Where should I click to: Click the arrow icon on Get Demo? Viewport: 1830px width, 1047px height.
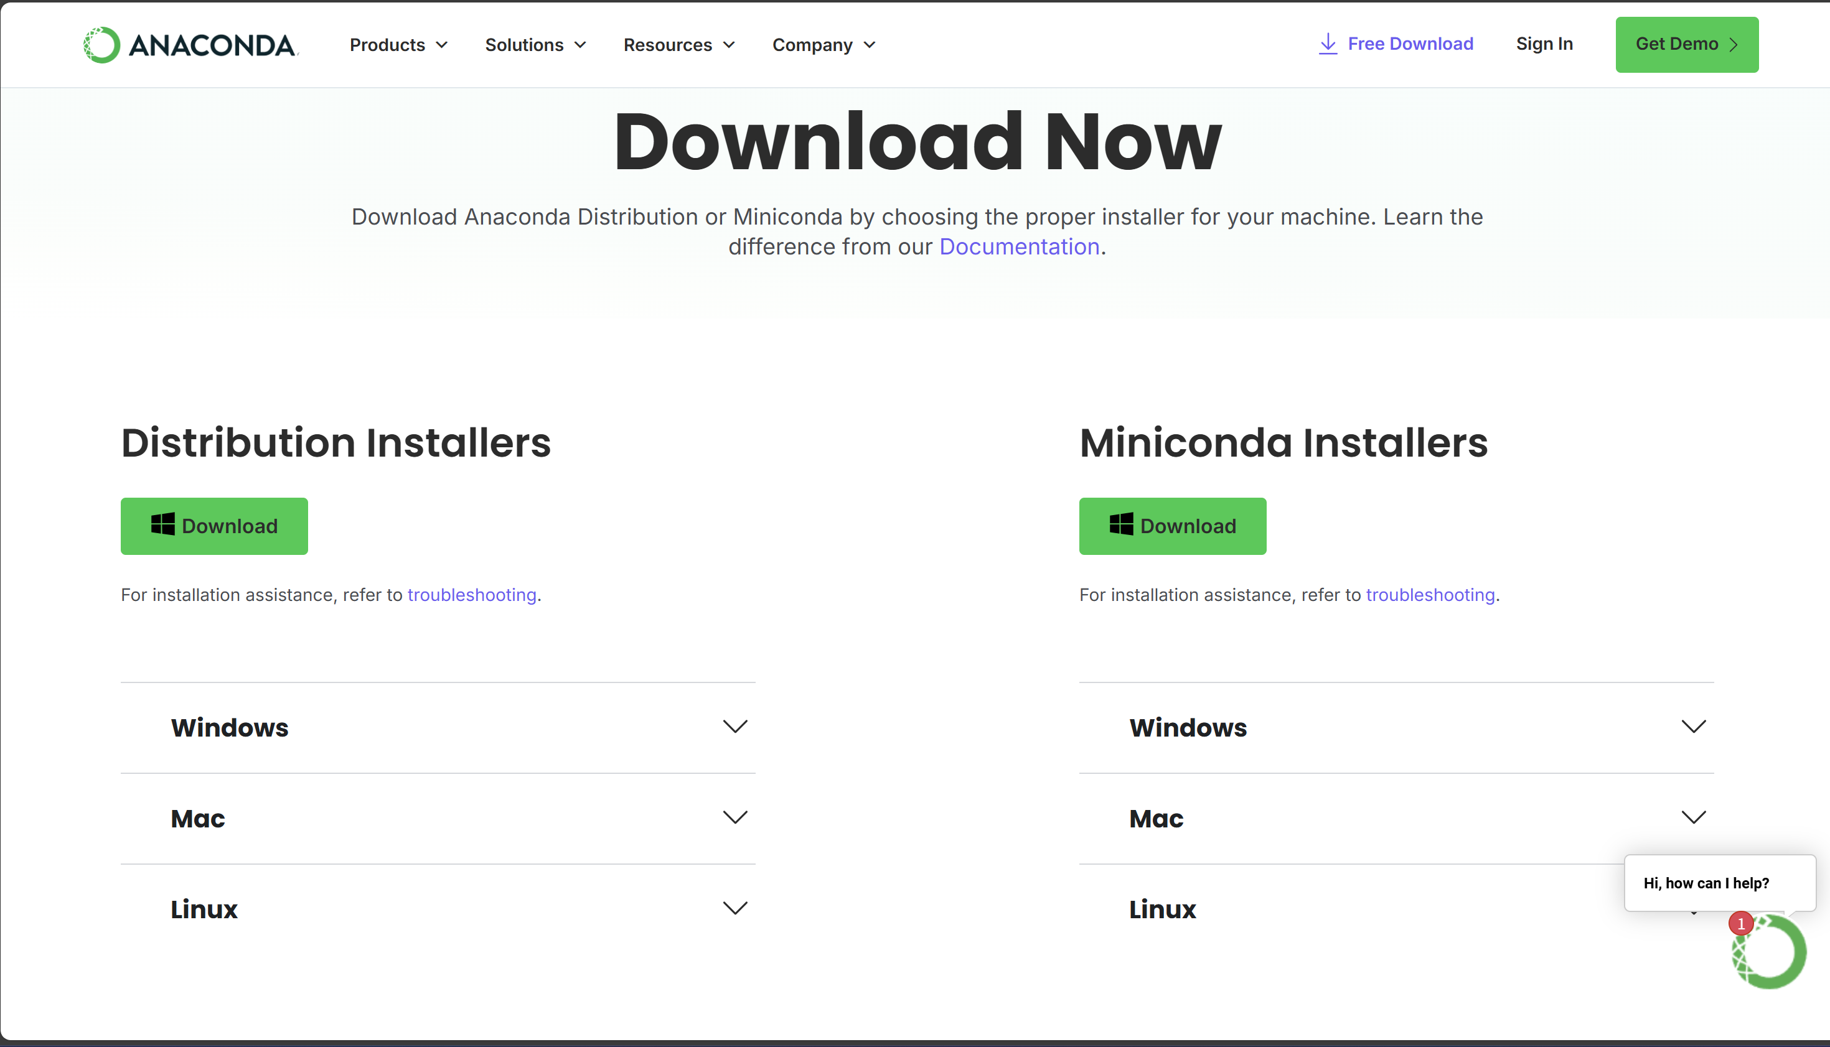tap(1734, 45)
